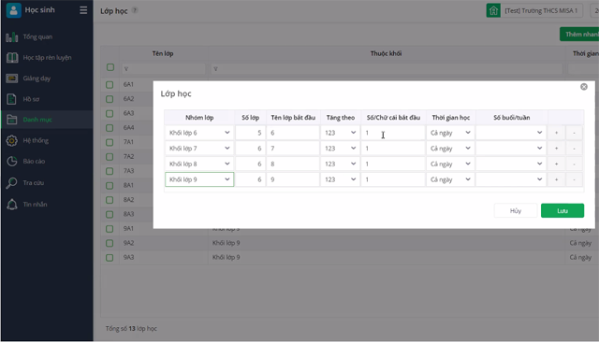Click the Học tập rèn luyện book icon

12,58
